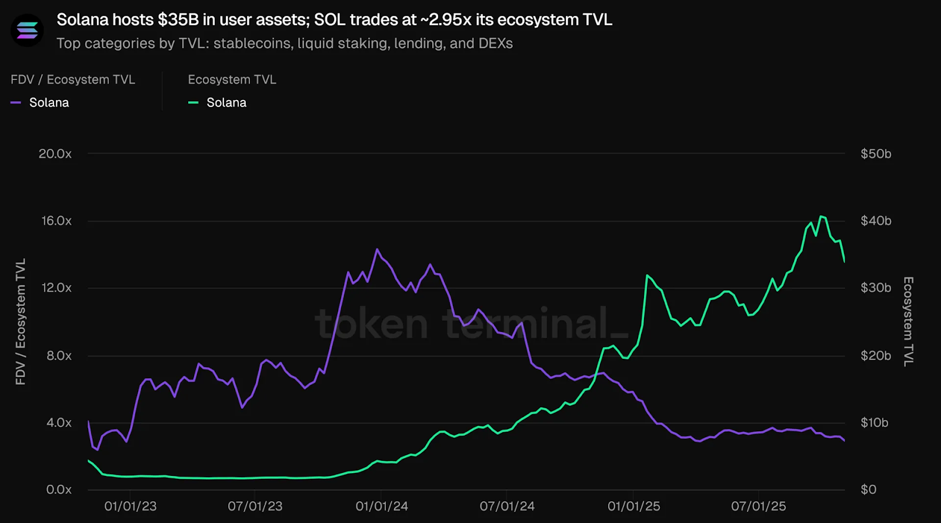This screenshot has width=941, height=523.
Task: Click the green Solana legend line marker
Action: tap(193, 103)
